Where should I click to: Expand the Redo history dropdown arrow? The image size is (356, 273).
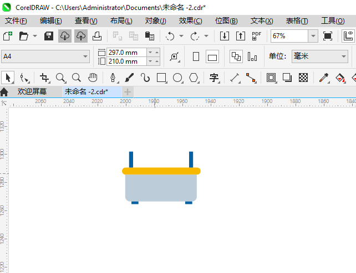click(206, 36)
